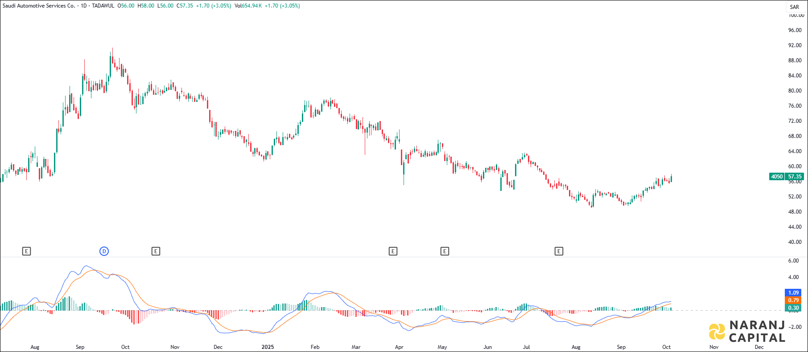This screenshot has width=808, height=352.
Task: Click the green 4050 symbol tag
Action: (777, 177)
